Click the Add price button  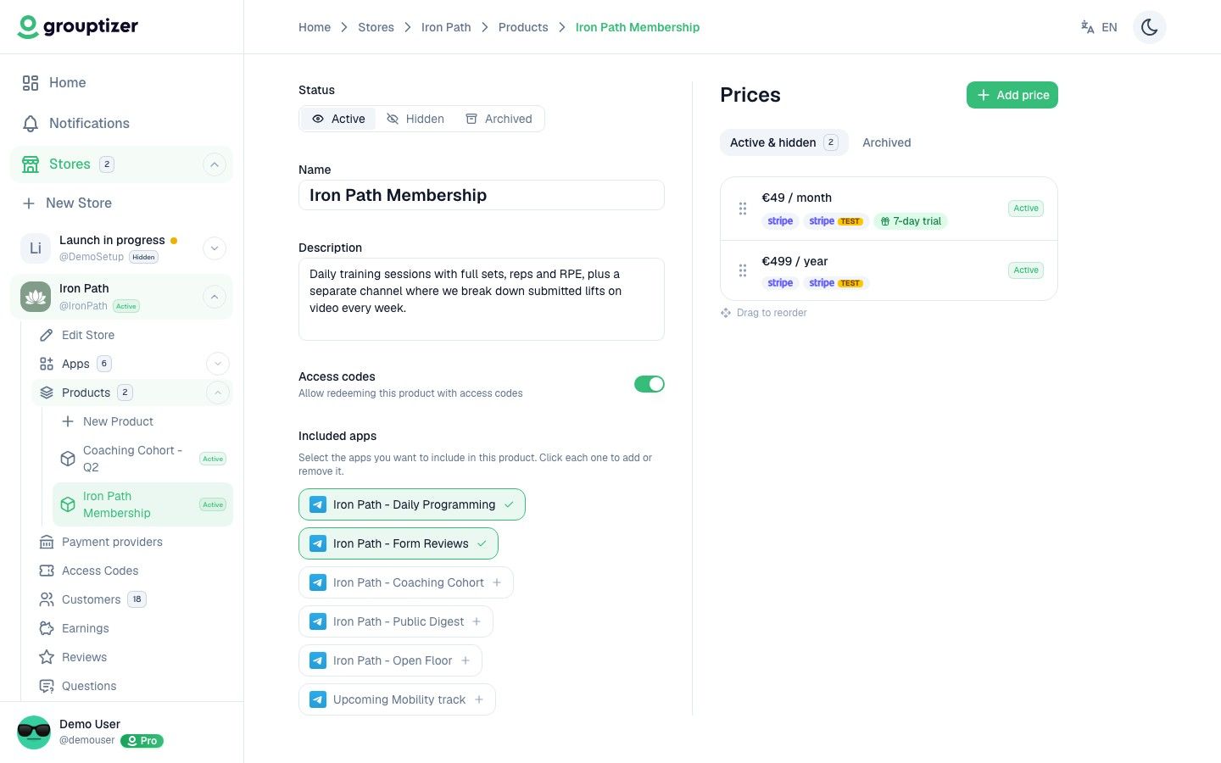tap(1012, 95)
